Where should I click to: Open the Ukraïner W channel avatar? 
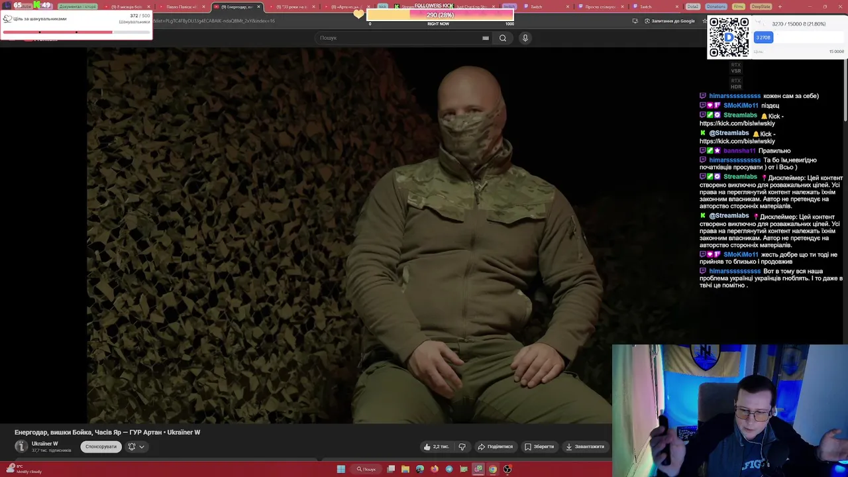(21, 447)
